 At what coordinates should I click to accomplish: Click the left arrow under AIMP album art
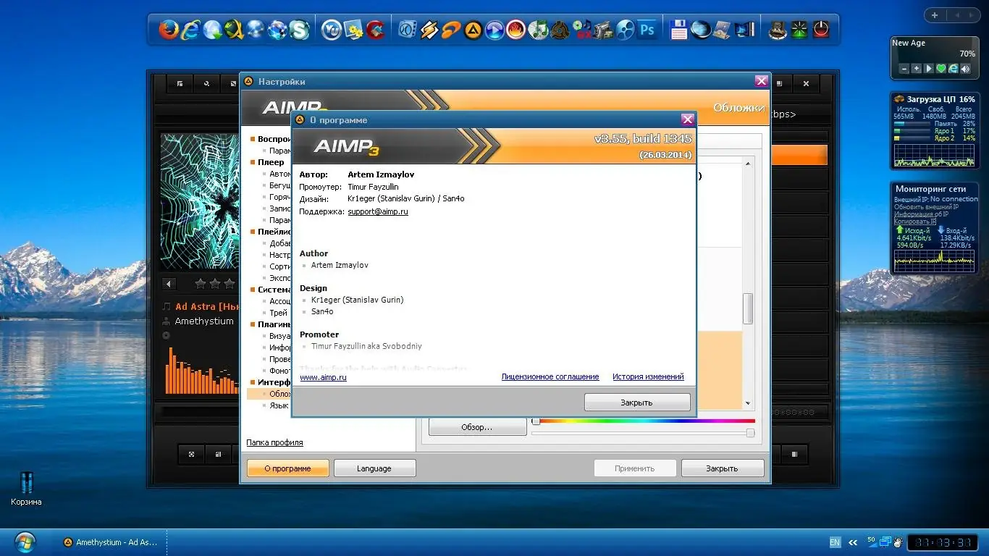click(x=169, y=284)
